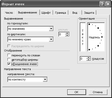Uncheck объединение ячеек checkbox
The height and width of the screenshot is (98, 112).
click(x=9, y=64)
